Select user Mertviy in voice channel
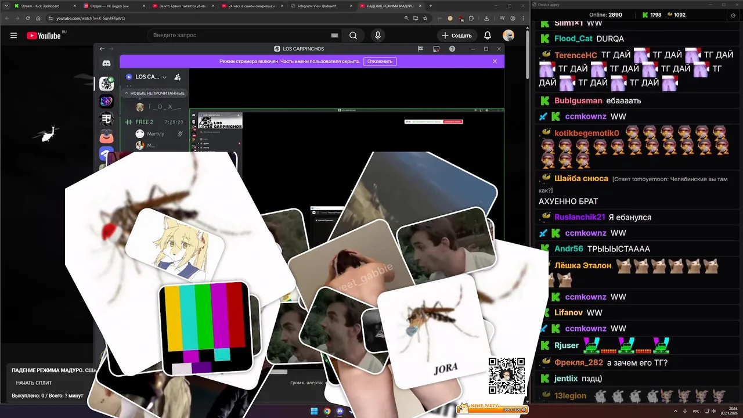743x418 pixels. (x=154, y=134)
